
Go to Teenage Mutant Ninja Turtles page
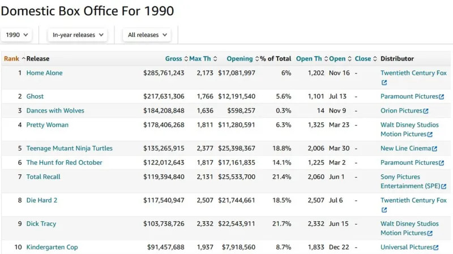pyautogui.click(x=69, y=149)
